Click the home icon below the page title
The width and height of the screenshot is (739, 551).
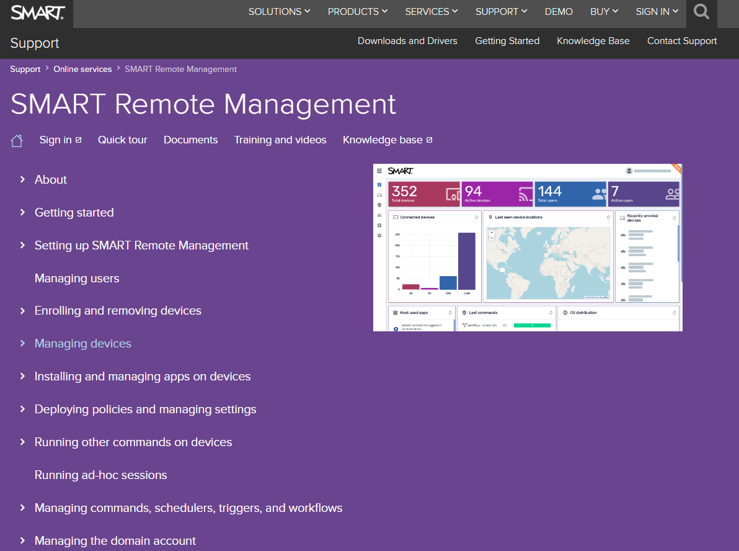coord(16,140)
